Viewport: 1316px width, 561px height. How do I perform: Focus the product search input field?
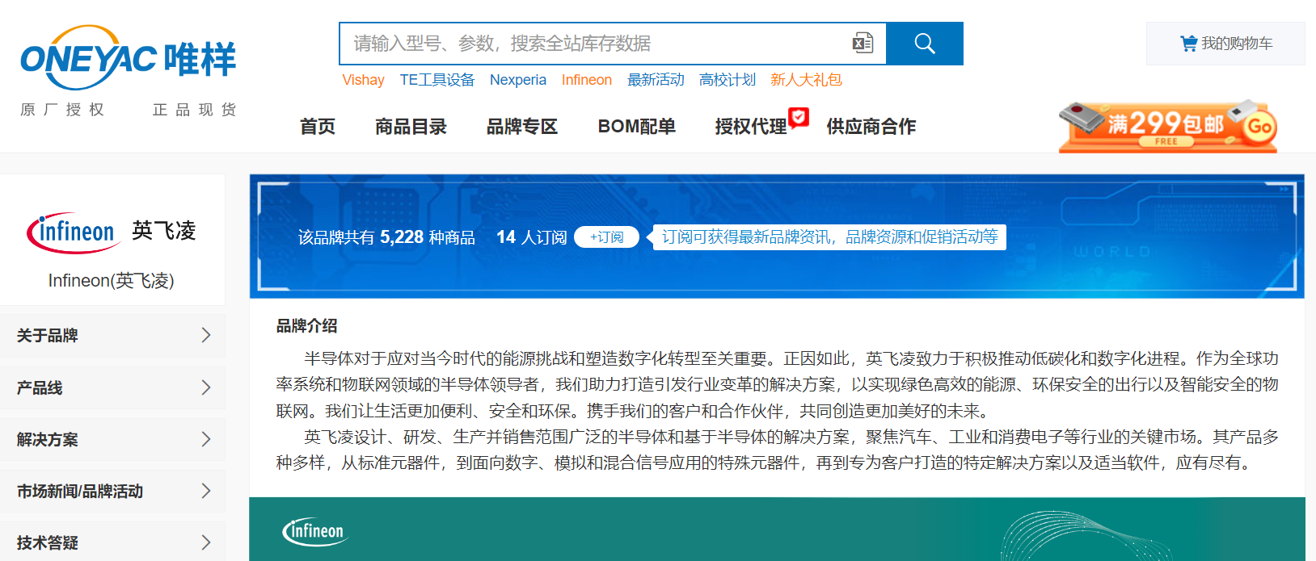(594, 44)
